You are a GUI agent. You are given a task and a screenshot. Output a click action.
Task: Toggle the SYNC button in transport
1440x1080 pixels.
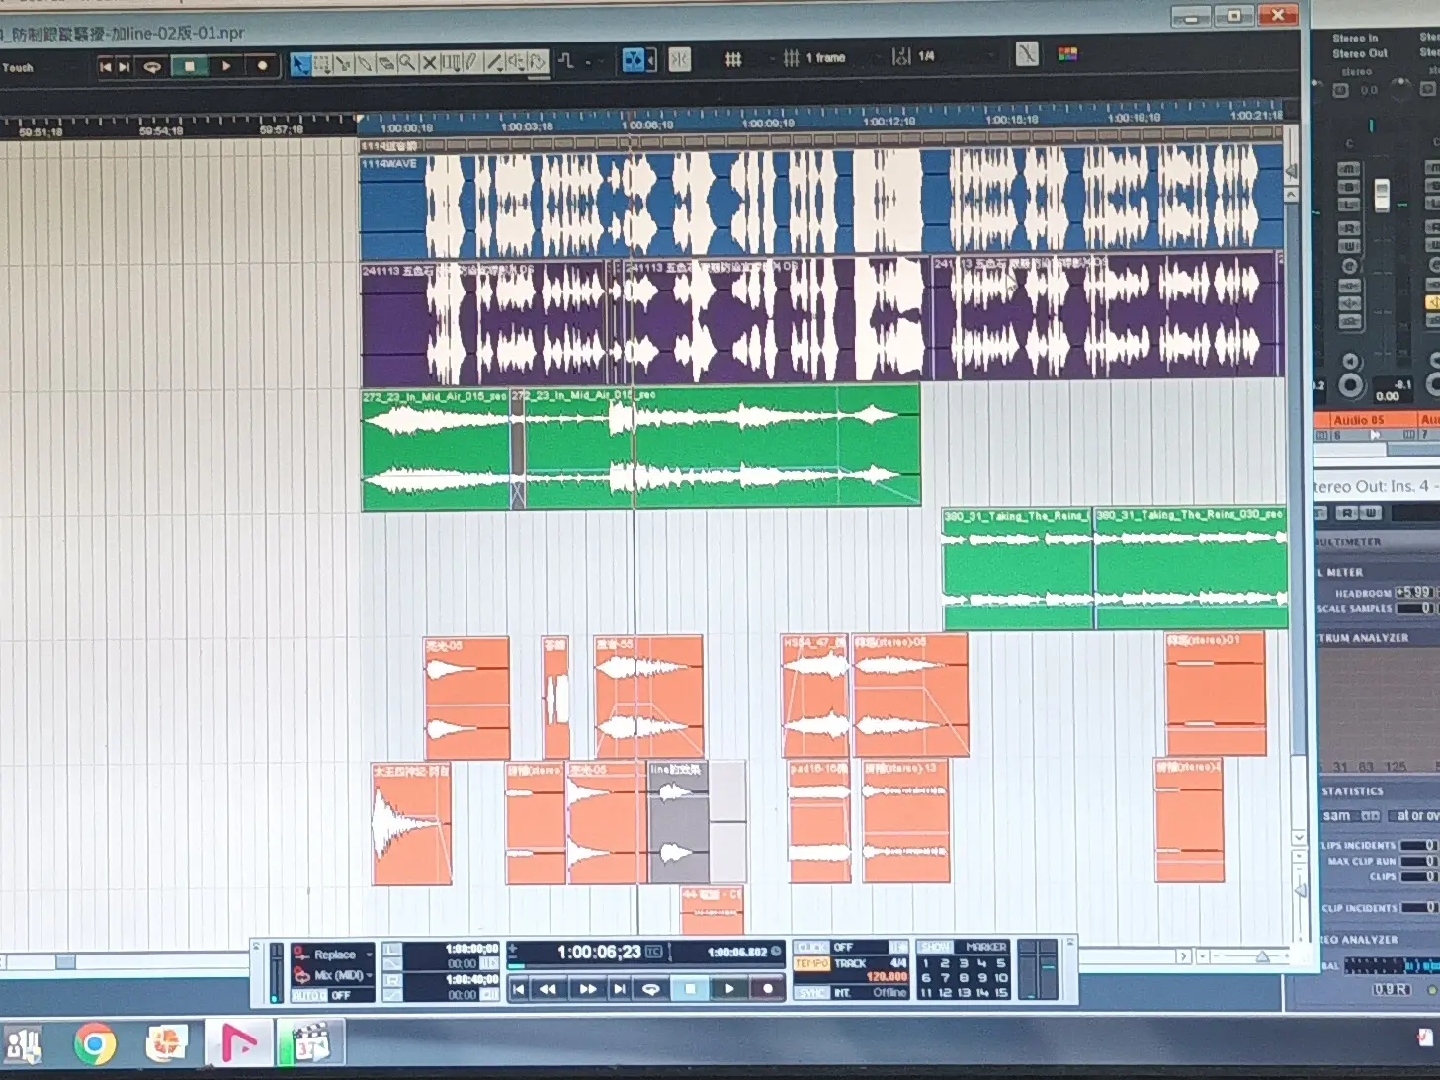pyautogui.click(x=811, y=993)
